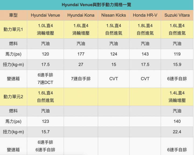Click horsepower value 123
This screenshot has height=155, width=194.
click(x=46, y=121)
